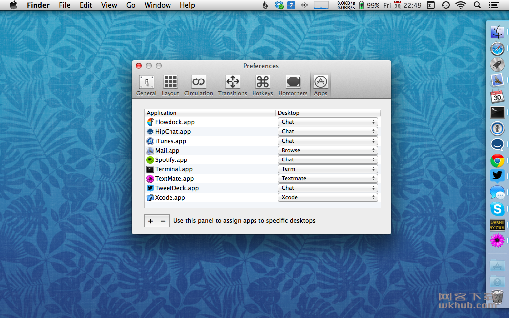This screenshot has height=318, width=509.
Task: Open the Apple menu
Action: pyautogui.click(x=13, y=5)
